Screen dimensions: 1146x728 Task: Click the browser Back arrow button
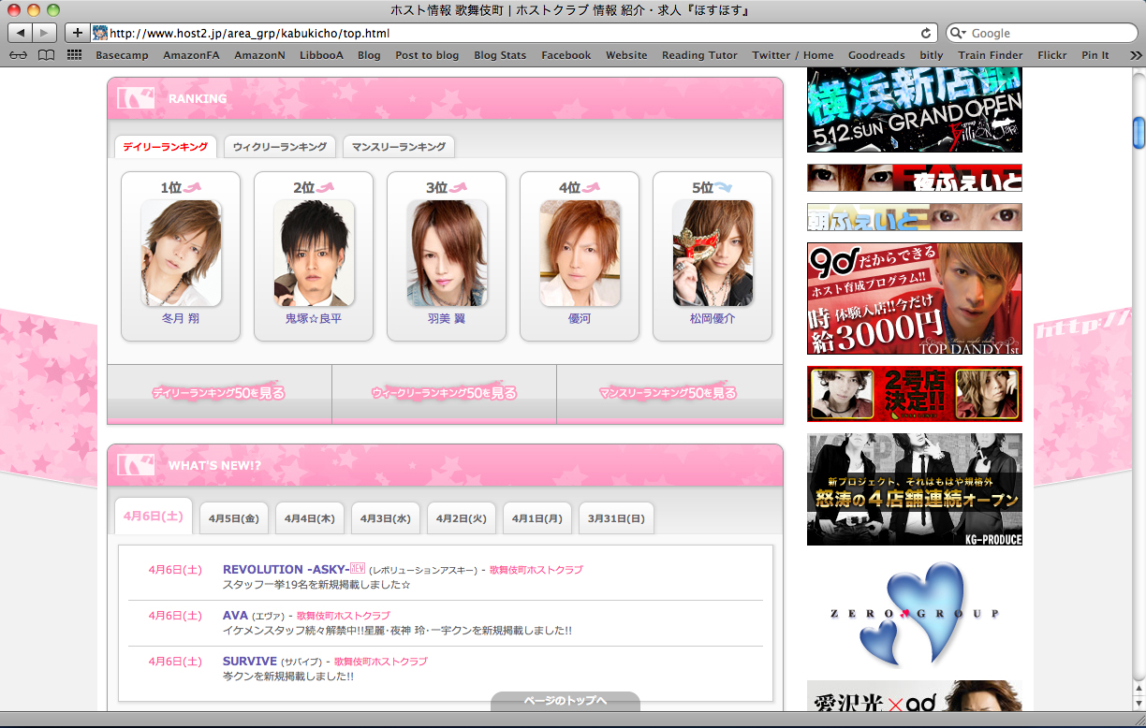[21, 33]
